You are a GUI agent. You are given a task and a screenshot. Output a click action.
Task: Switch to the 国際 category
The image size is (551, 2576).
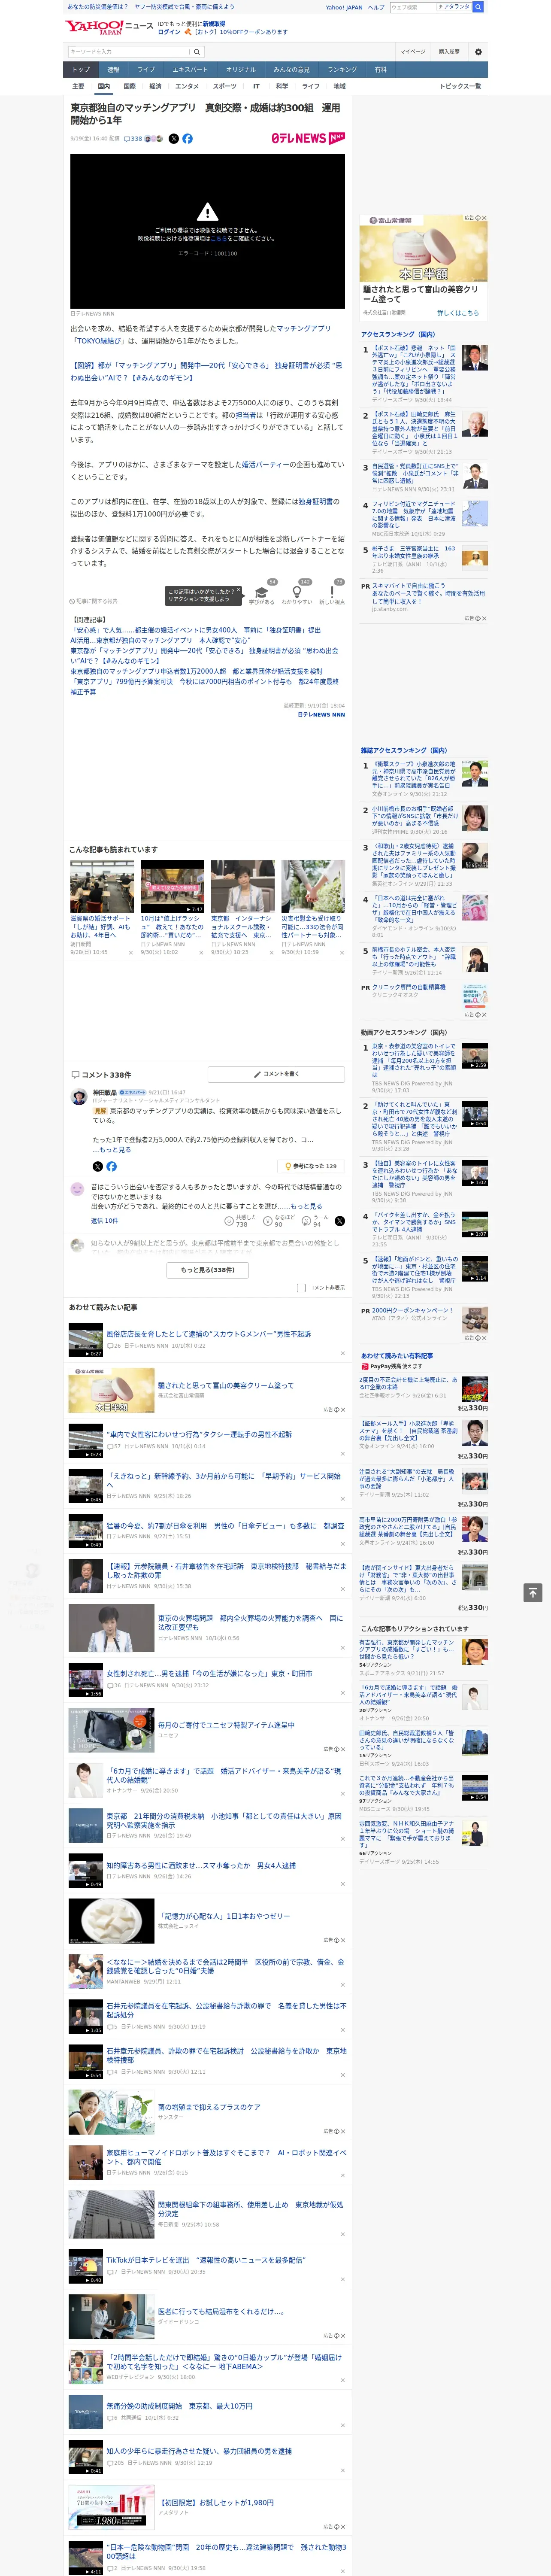click(129, 86)
